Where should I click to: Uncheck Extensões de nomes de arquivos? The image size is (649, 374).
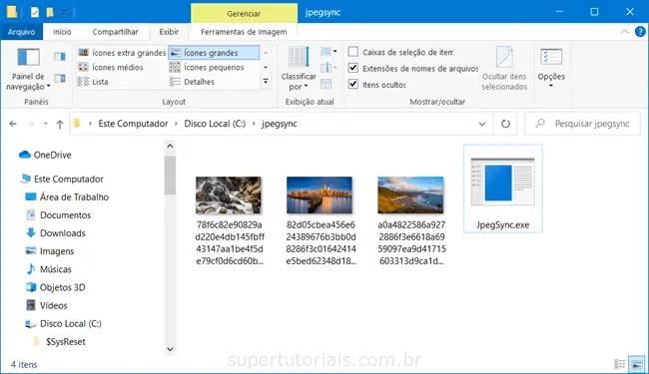[353, 68]
